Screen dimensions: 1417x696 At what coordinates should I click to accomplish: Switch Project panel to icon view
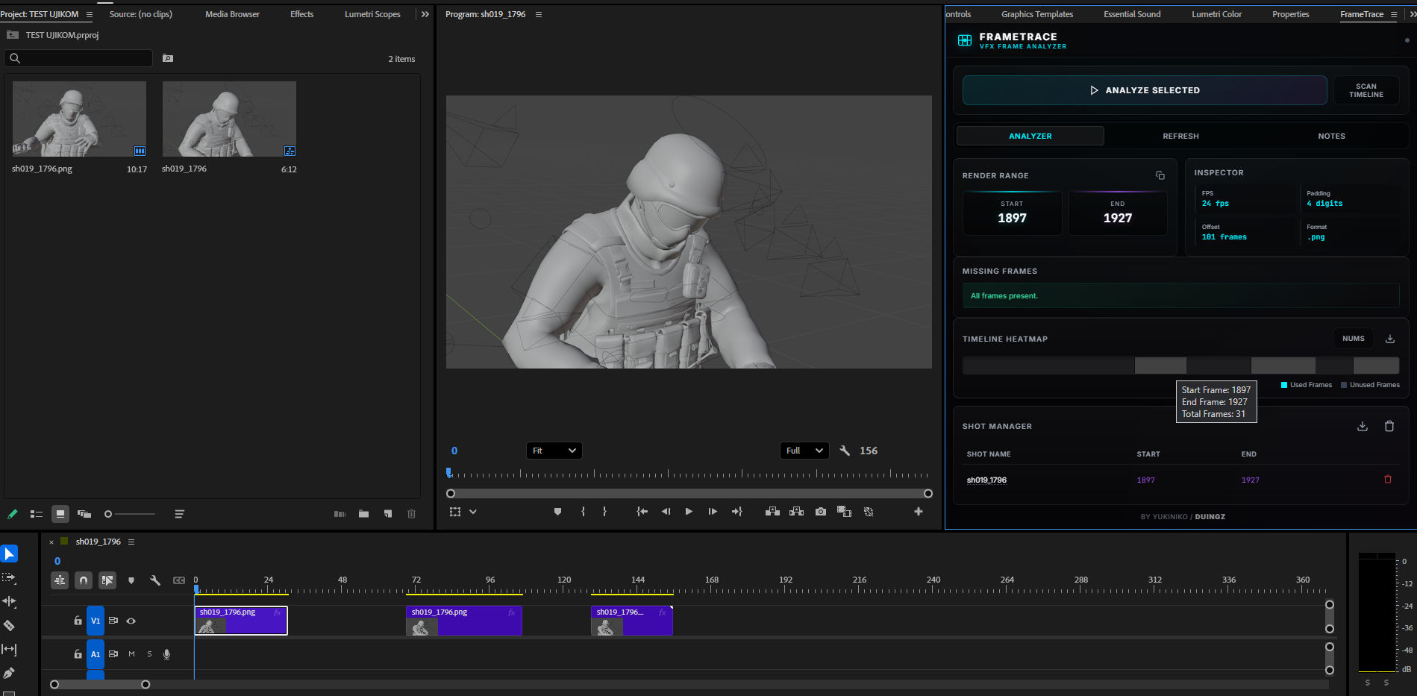(x=60, y=514)
